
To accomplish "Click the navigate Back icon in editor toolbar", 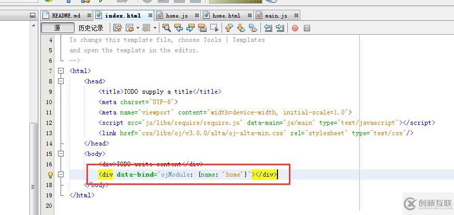I will 129,28.
